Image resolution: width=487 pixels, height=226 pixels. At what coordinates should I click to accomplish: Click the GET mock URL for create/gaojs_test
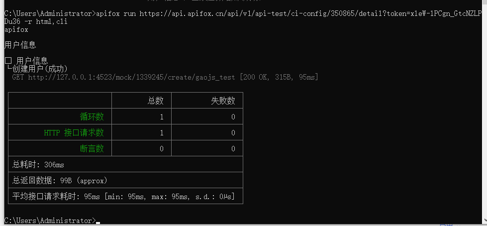131,77
